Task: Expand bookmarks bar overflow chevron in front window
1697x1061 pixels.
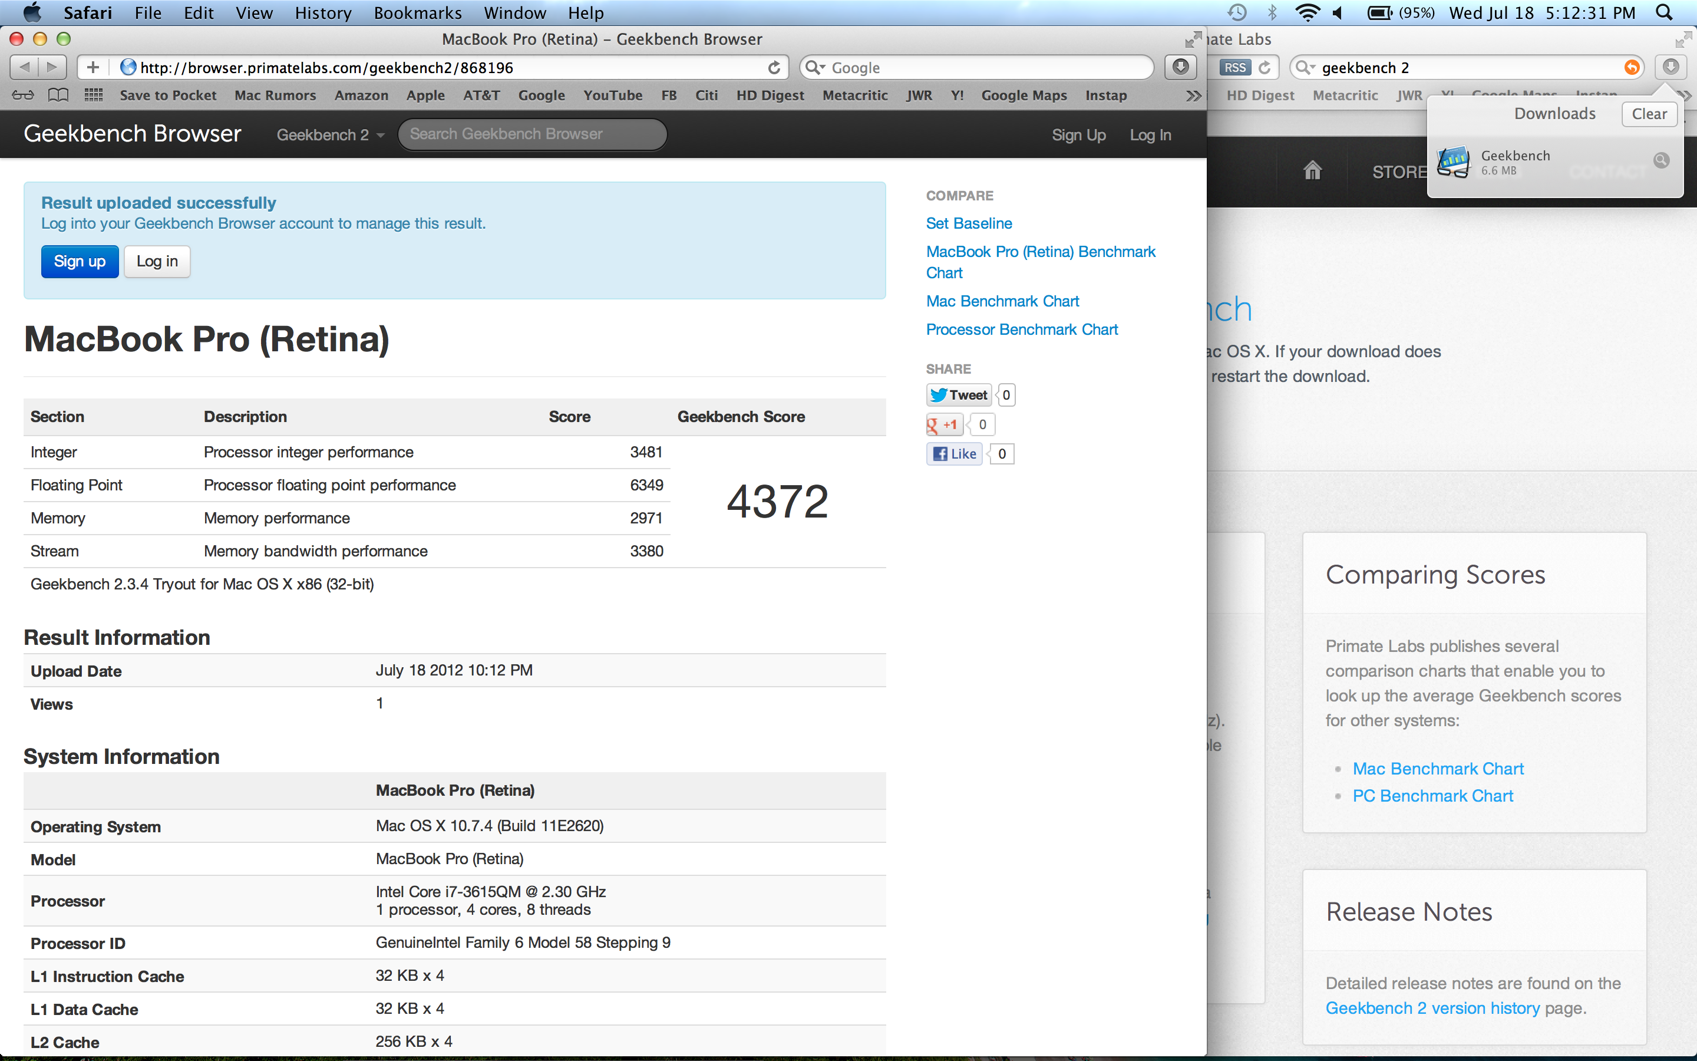Action: pos(1193,95)
